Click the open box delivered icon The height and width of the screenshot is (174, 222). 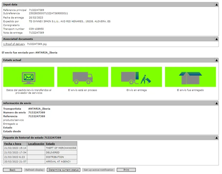click(190, 77)
